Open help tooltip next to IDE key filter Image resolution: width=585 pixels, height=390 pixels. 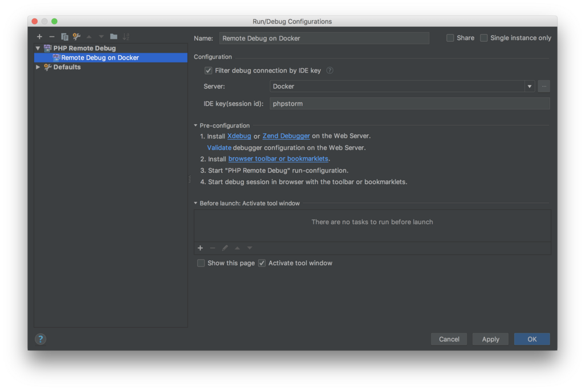pos(330,70)
